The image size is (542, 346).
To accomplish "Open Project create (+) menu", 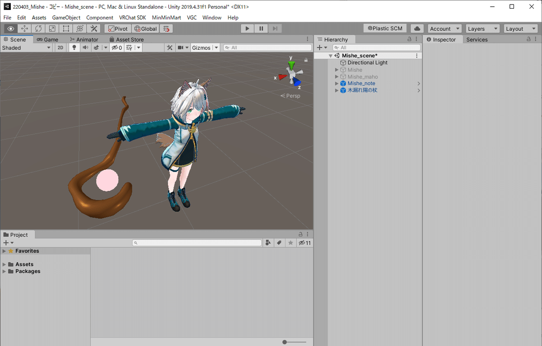I will [x=8, y=243].
